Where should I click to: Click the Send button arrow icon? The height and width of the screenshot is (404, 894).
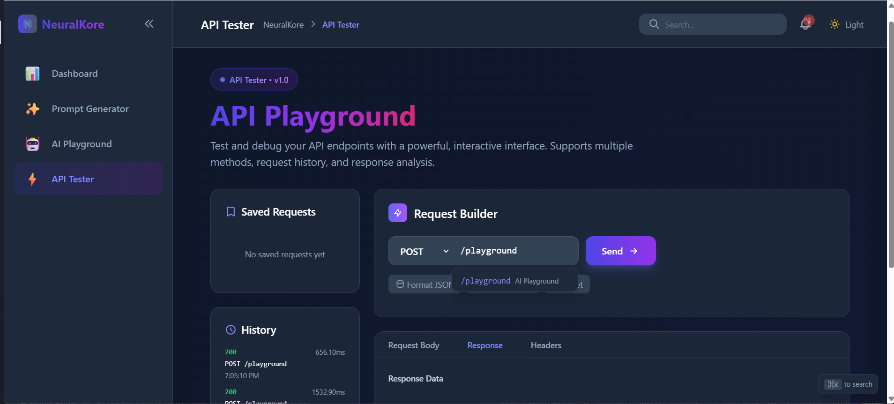coord(634,251)
